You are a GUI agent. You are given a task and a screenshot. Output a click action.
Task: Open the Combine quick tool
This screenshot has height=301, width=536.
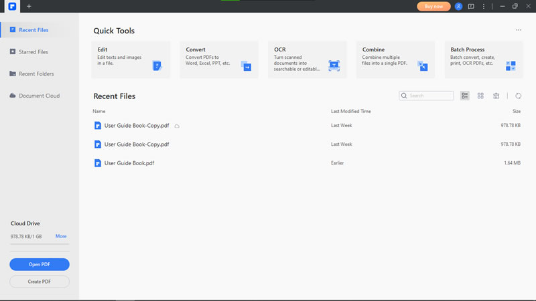coord(395,60)
